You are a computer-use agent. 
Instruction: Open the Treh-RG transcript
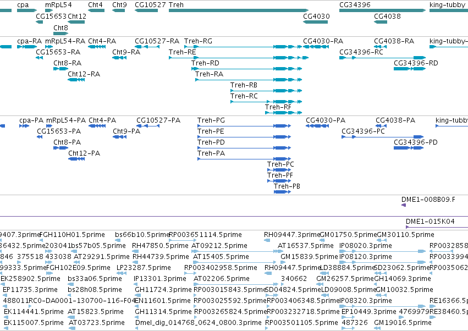(x=243, y=47)
